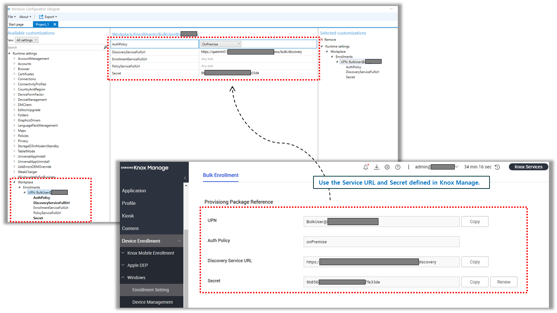This screenshot has width=557, height=313.
Task: Collapse the Workplace node in Available customizations
Action: pyautogui.click(x=14, y=182)
